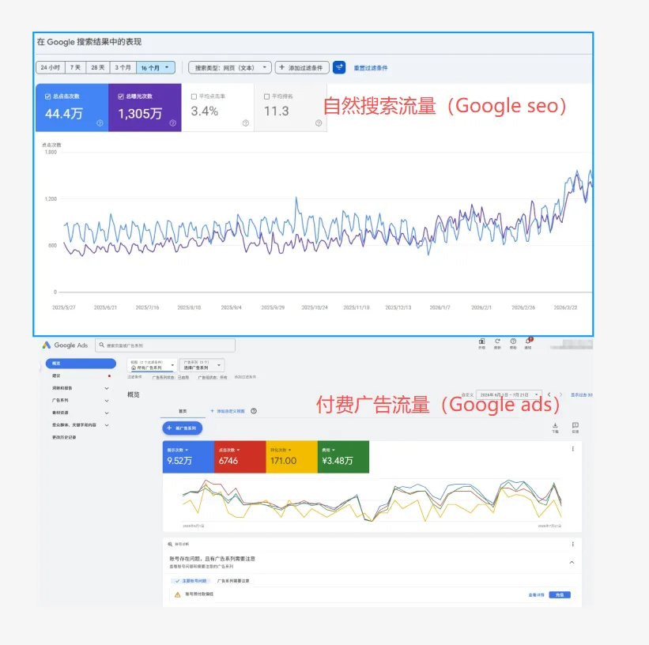Click the add filter text in the Ads filter row

click(245, 377)
